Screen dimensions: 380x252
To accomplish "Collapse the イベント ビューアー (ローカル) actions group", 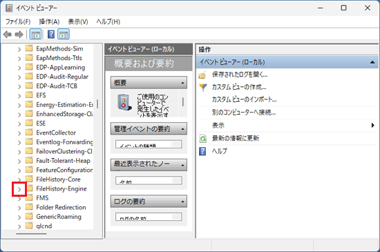I will coord(372,62).
